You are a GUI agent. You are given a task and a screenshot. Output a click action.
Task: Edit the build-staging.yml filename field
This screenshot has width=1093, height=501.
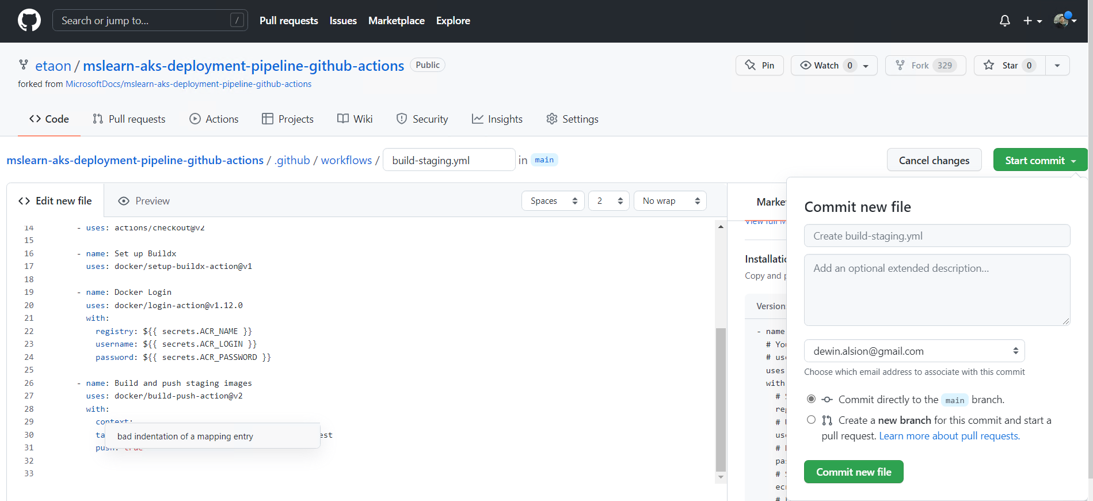click(x=449, y=160)
